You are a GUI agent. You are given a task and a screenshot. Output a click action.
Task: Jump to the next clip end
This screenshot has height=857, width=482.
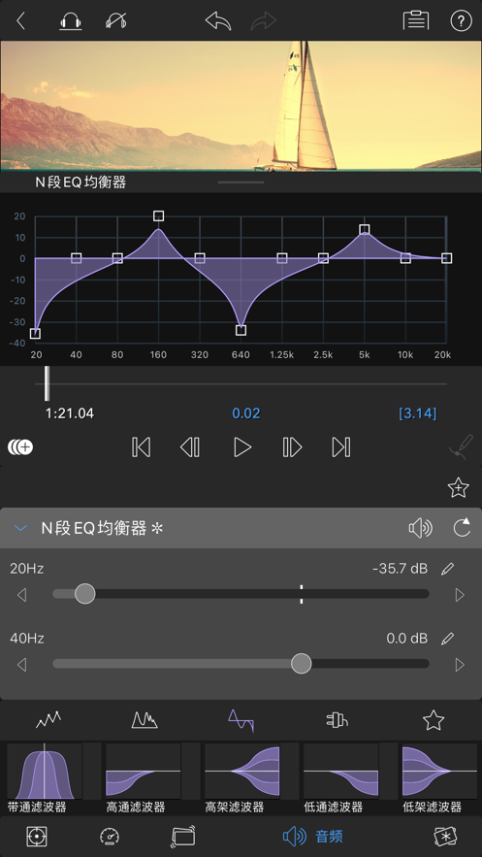(341, 447)
